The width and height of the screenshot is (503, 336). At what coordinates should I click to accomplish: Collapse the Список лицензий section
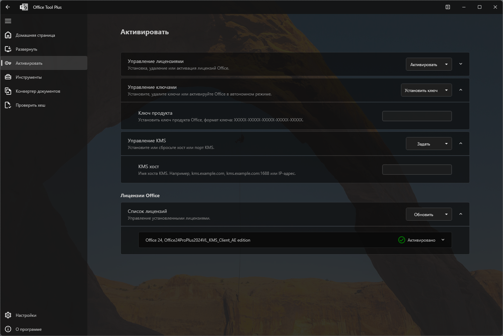pos(461,214)
